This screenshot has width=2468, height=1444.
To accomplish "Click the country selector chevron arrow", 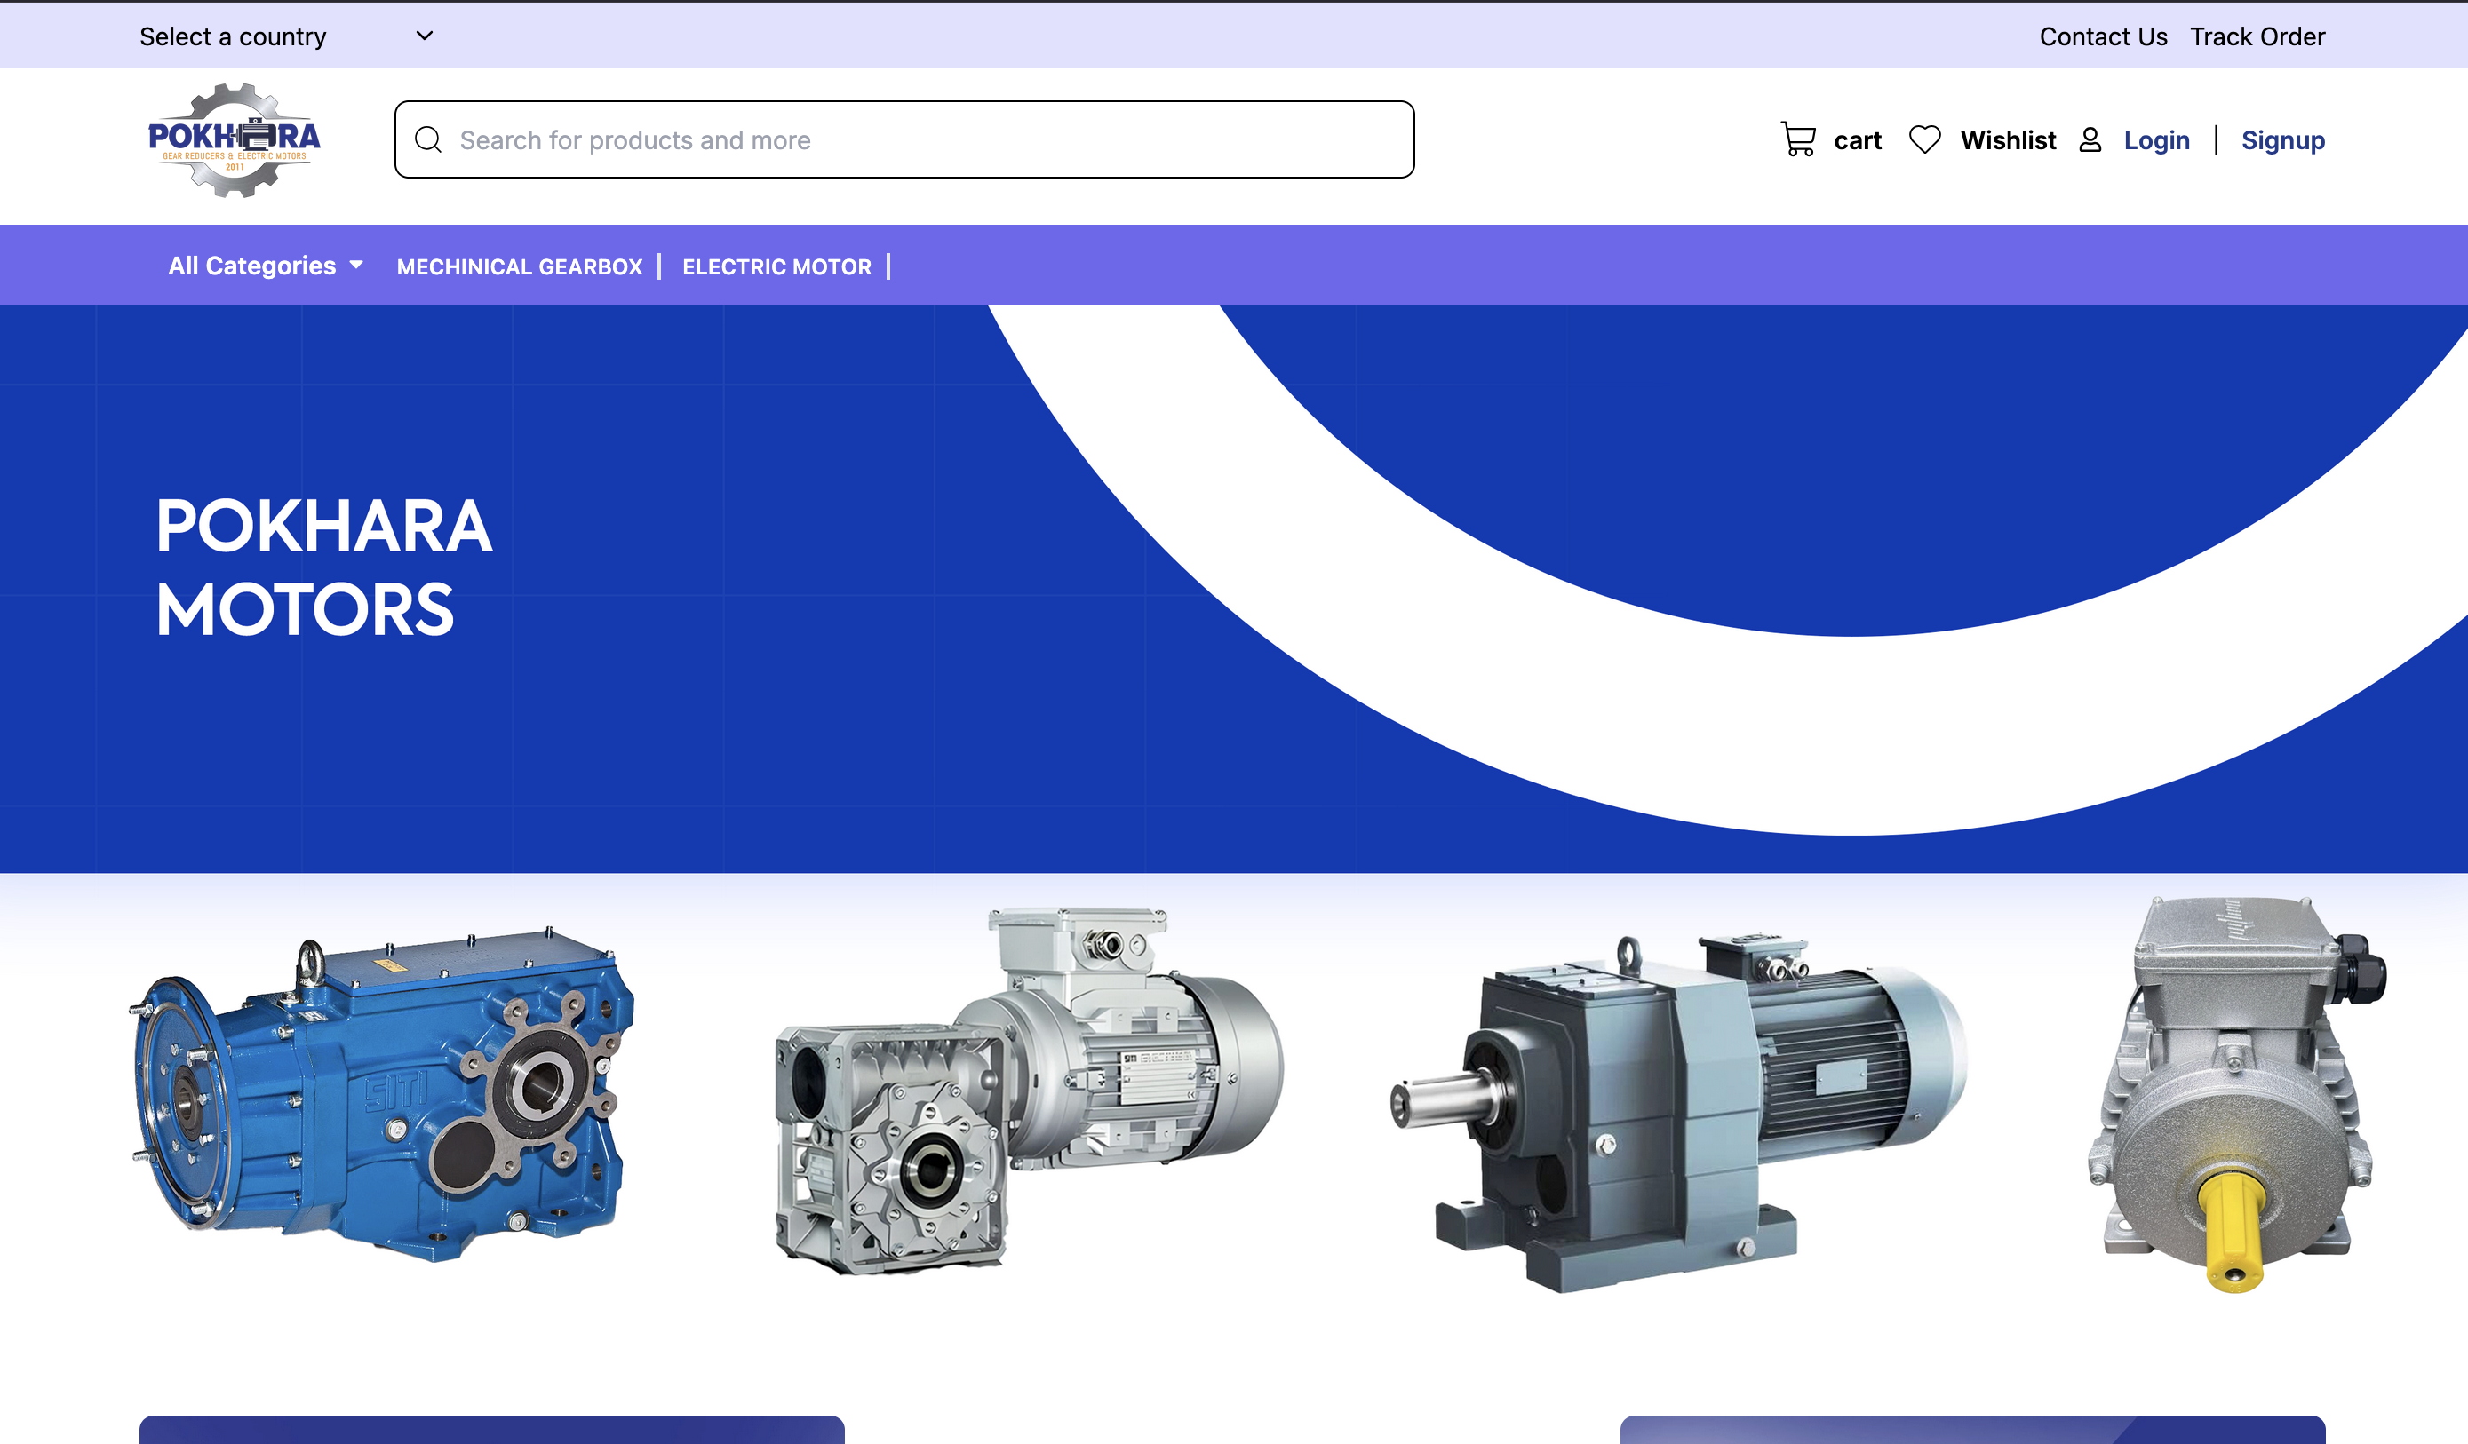I will pyautogui.click(x=424, y=36).
